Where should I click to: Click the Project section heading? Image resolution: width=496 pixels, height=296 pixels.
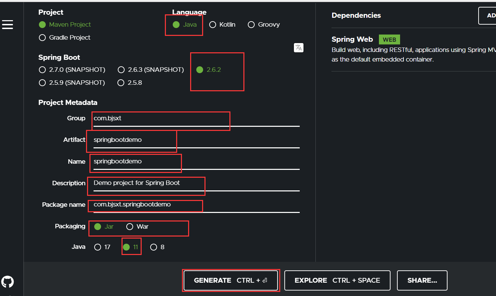click(x=51, y=12)
